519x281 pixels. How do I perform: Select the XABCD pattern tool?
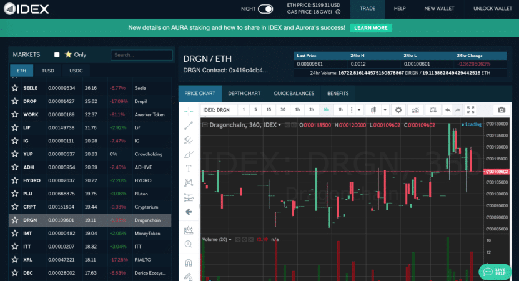coord(189,183)
